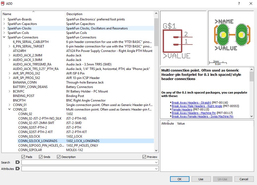The width and height of the screenshot is (257, 185).
Task: Collapse the CONN_02 device tree
Action: tap(10, 109)
